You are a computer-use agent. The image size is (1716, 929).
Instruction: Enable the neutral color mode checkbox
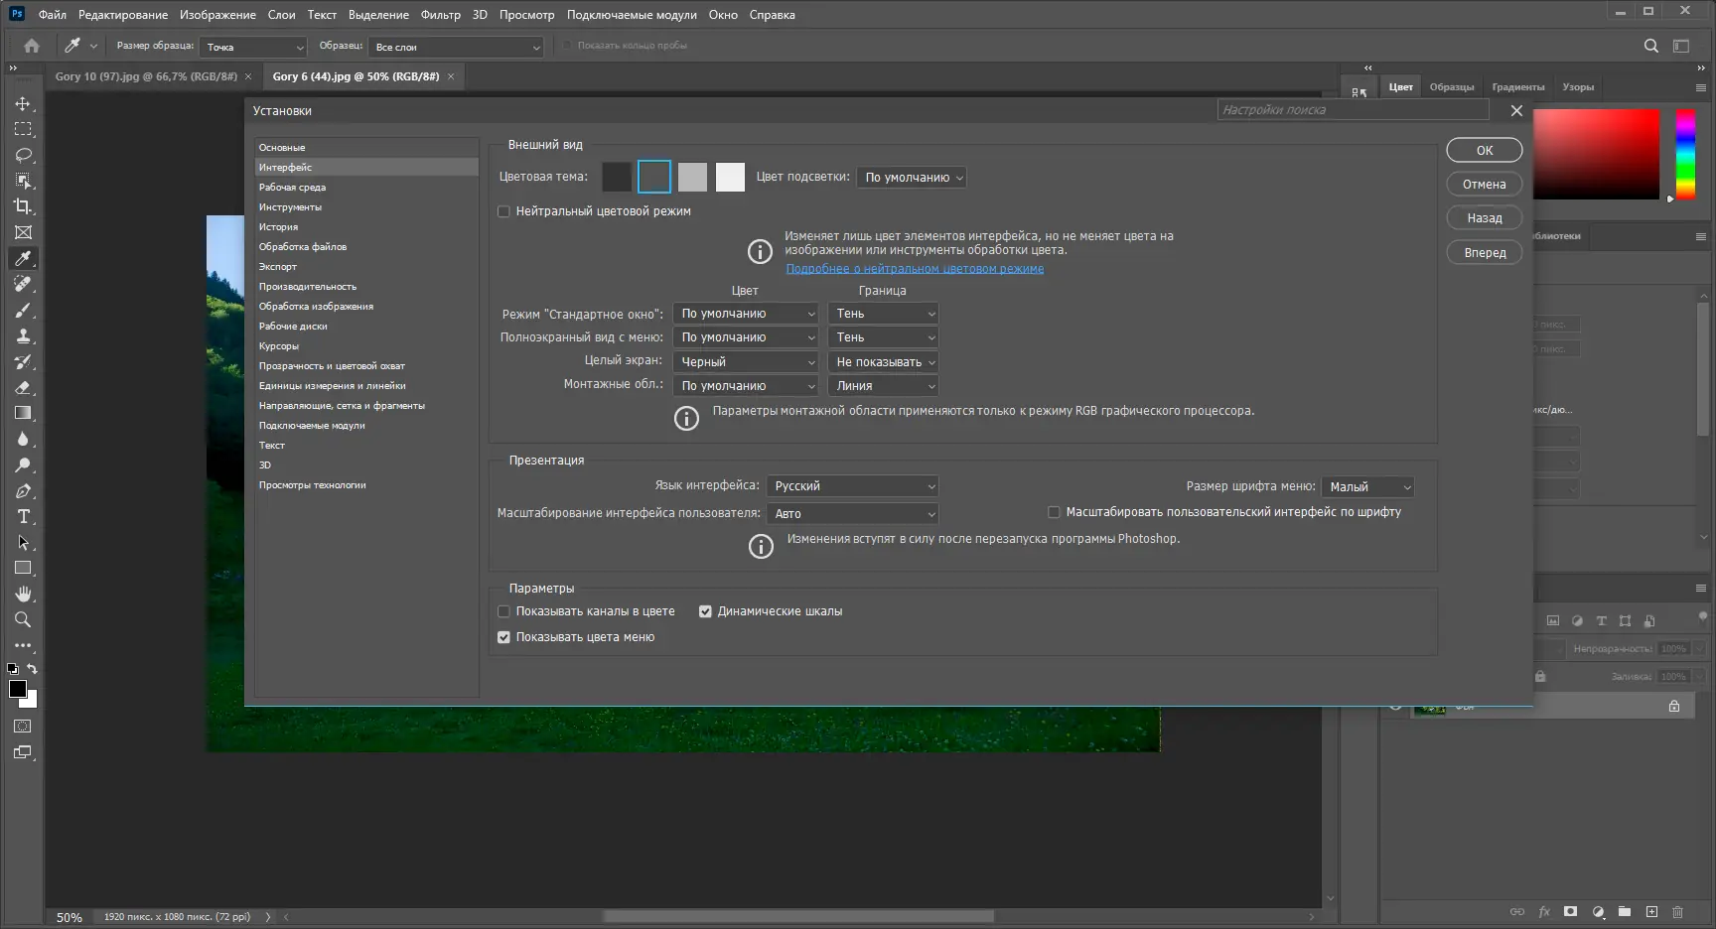tap(503, 211)
